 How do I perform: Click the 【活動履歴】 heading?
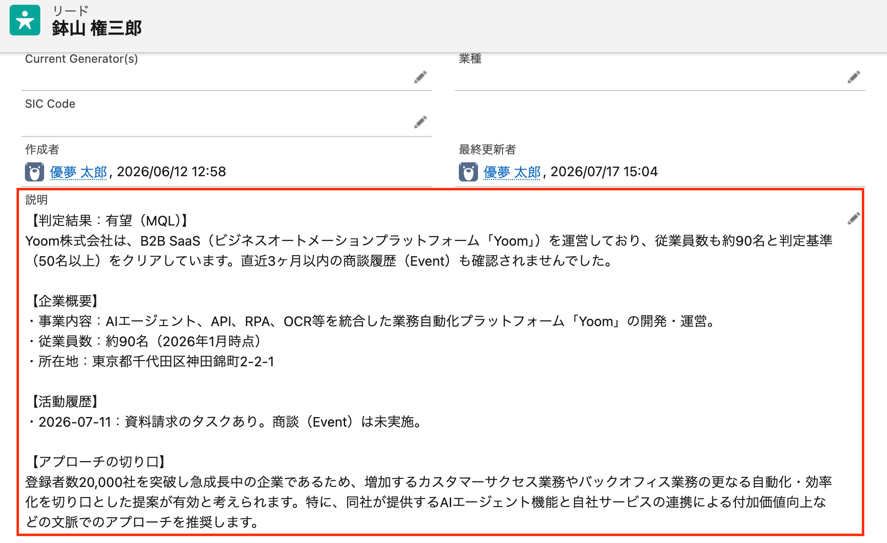point(65,402)
